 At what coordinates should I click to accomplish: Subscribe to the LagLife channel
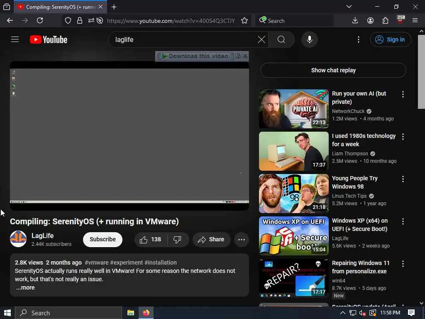(x=103, y=240)
